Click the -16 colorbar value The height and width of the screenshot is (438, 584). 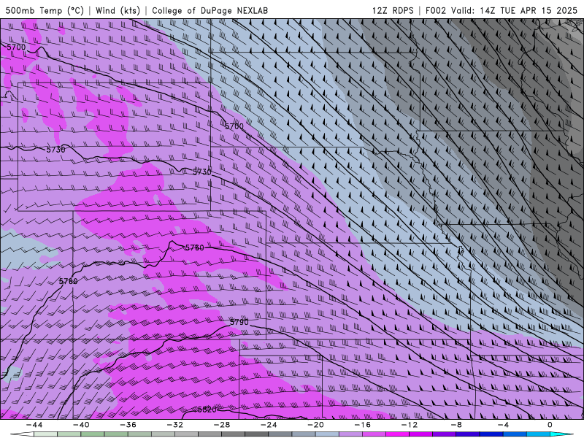tap(362, 425)
